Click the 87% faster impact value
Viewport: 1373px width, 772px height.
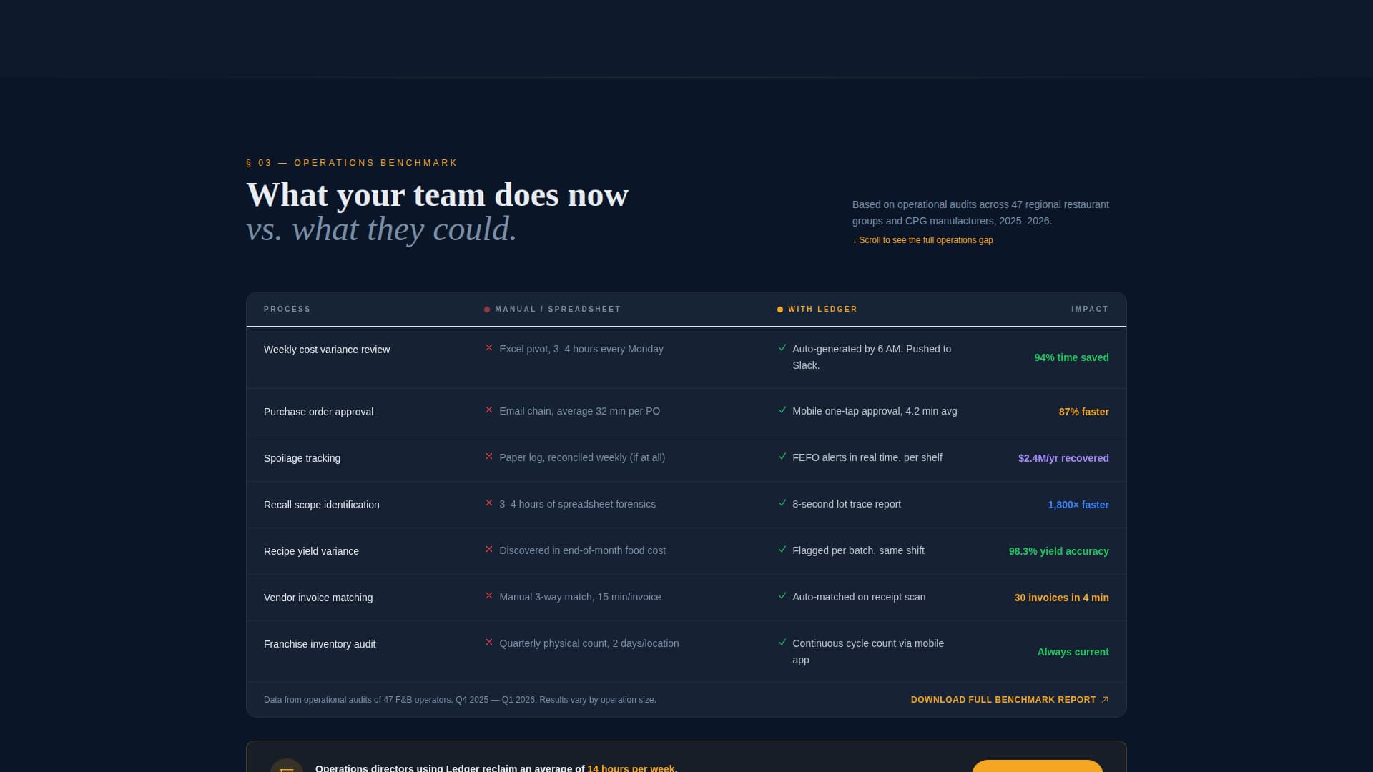[x=1083, y=412]
